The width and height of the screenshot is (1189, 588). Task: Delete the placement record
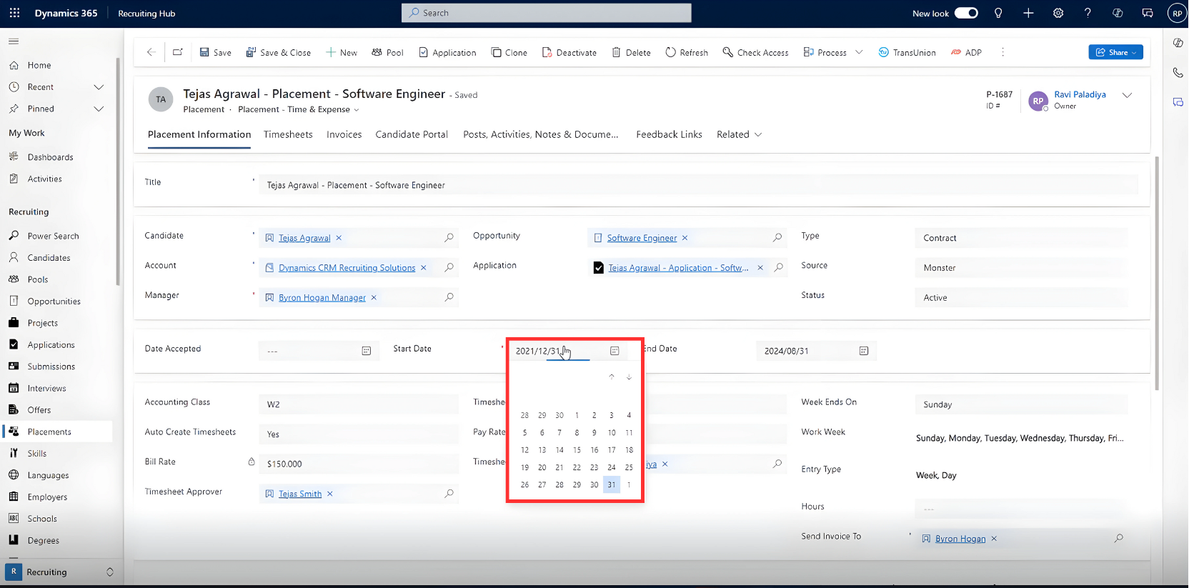(x=631, y=52)
